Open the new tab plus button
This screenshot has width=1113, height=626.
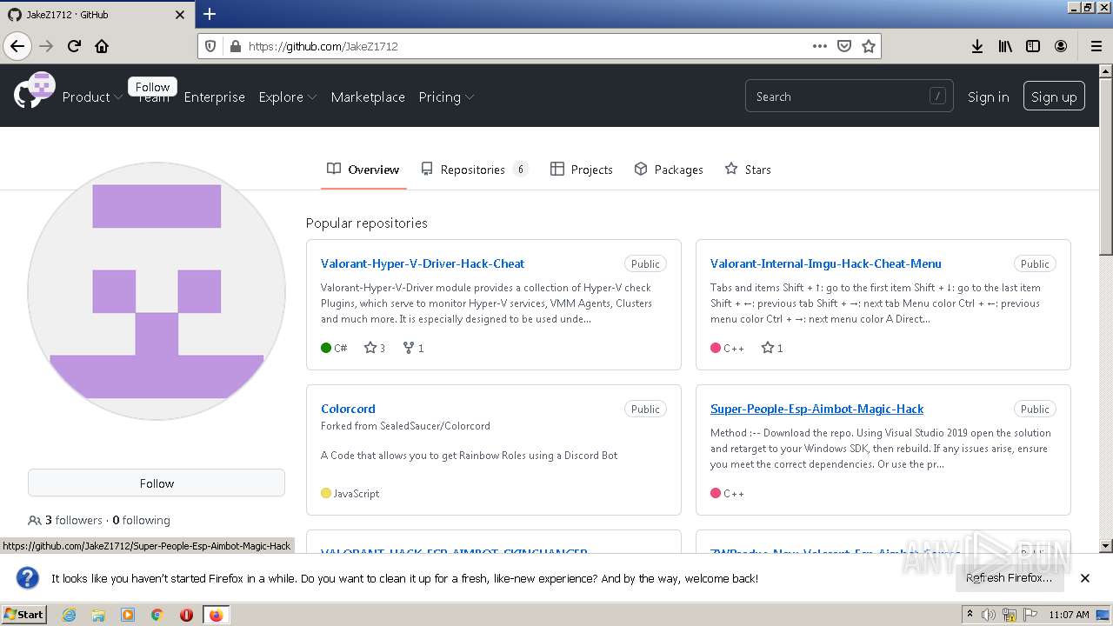click(x=210, y=14)
